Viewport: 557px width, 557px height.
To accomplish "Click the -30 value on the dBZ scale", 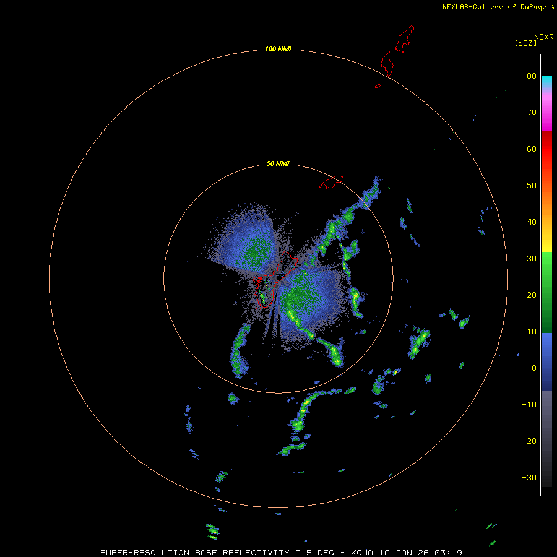I will tap(529, 478).
